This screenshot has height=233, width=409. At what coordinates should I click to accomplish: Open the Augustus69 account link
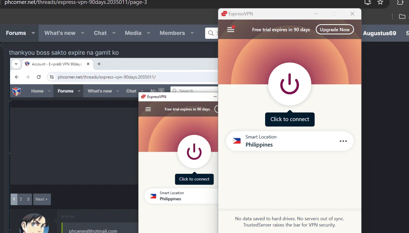pyautogui.click(x=380, y=33)
